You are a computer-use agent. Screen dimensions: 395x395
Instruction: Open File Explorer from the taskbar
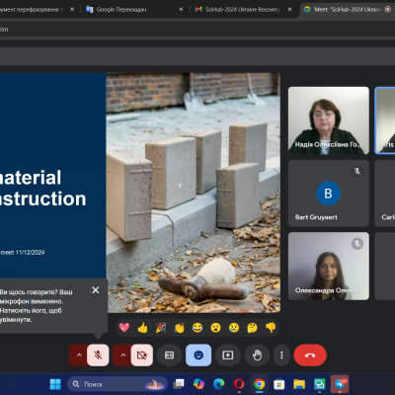pos(299,384)
